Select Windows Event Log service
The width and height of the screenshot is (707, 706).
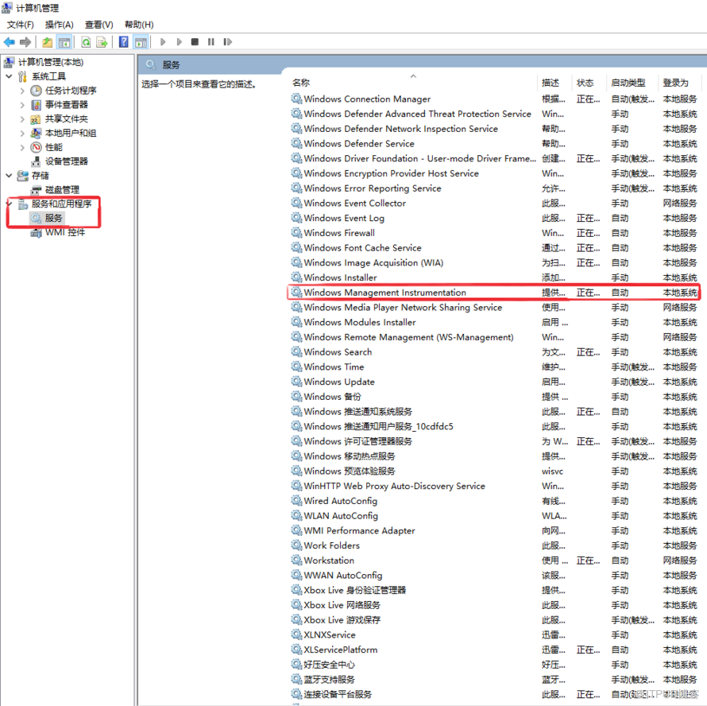coord(494,218)
